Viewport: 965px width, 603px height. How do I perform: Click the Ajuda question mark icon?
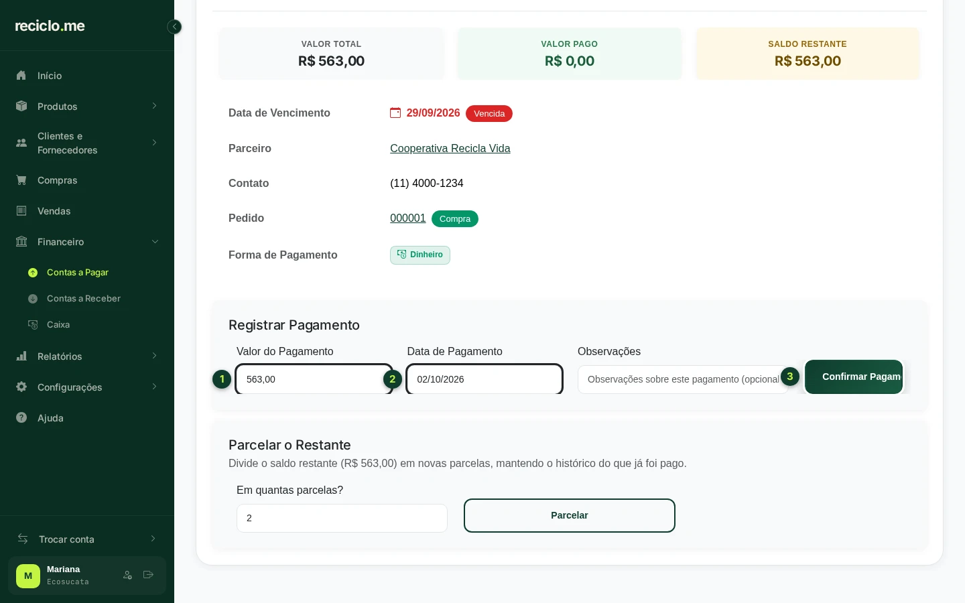pyautogui.click(x=21, y=418)
